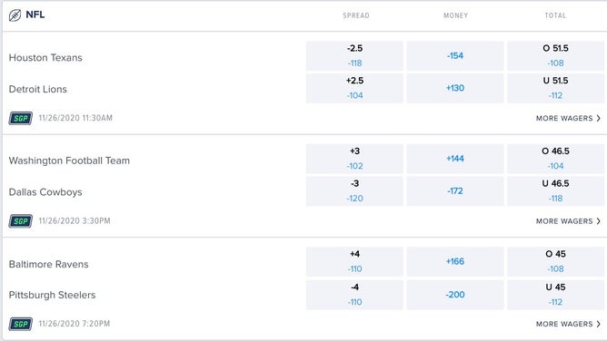Image resolution: width=607 pixels, height=341 pixels.
Task: Open the Houston Texans team name
Action: [45, 57]
